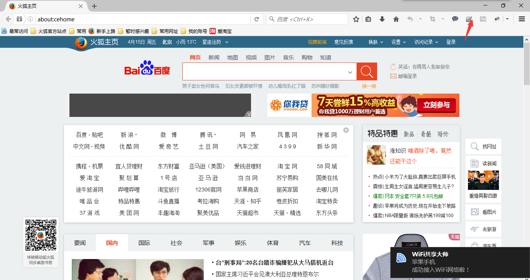The image size is (530, 280).
Task: Show bookmarks list icon next to star
Action: coord(368,19)
